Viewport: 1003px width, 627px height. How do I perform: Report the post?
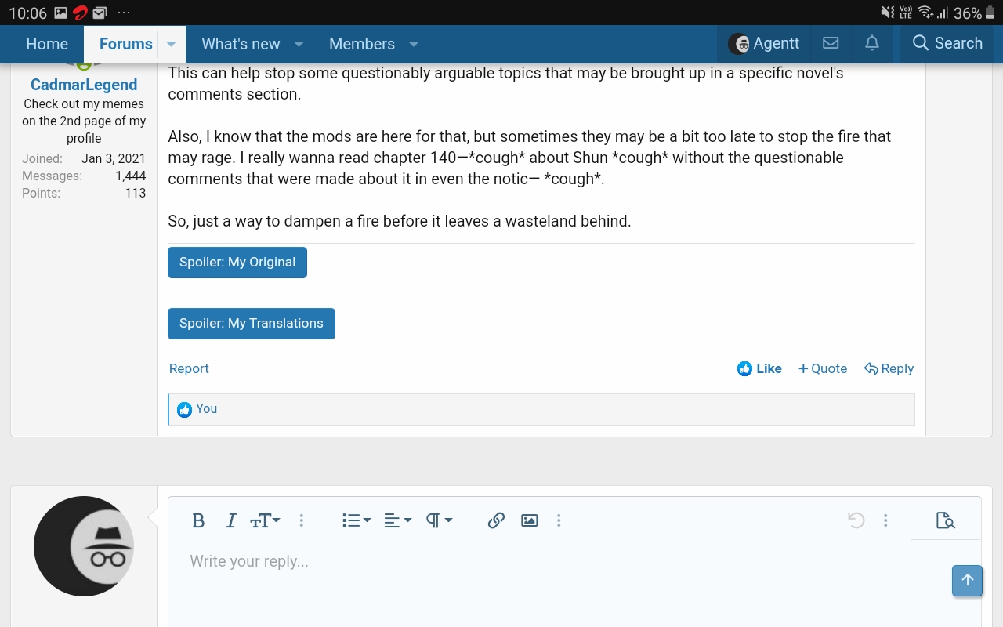point(189,368)
